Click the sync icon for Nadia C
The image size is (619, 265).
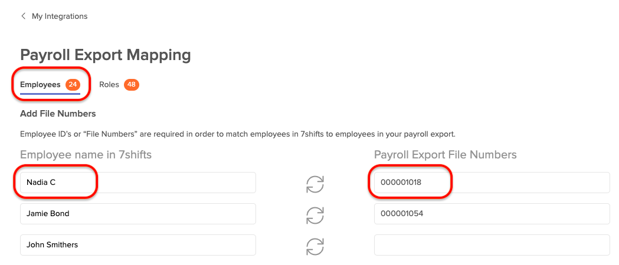point(315,184)
